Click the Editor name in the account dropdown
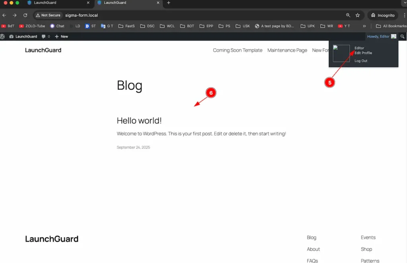The width and height of the screenshot is (407, 263). coord(359,48)
